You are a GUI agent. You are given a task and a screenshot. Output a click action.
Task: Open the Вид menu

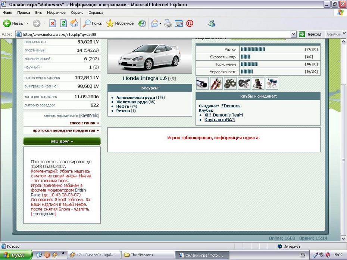click(x=38, y=13)
